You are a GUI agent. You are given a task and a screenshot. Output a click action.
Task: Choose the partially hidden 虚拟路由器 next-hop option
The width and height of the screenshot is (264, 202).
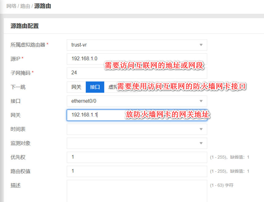point(112,87)
